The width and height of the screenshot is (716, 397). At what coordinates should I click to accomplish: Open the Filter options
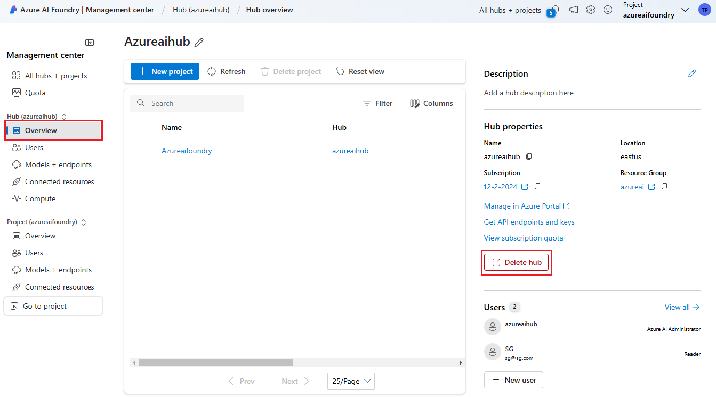coord(377,103)
